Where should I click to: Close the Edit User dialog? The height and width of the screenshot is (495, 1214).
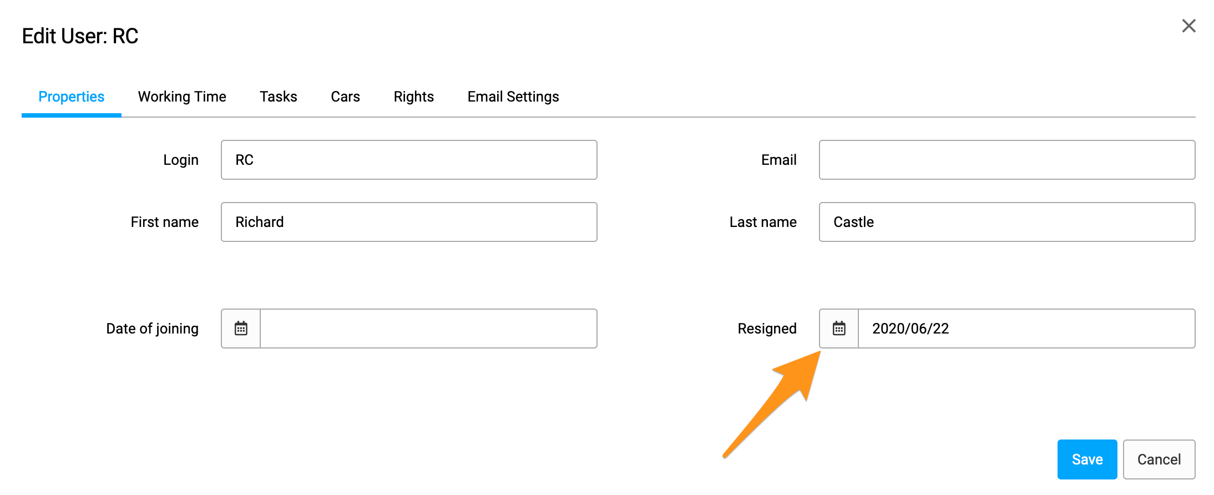(x=1188, y=26)
